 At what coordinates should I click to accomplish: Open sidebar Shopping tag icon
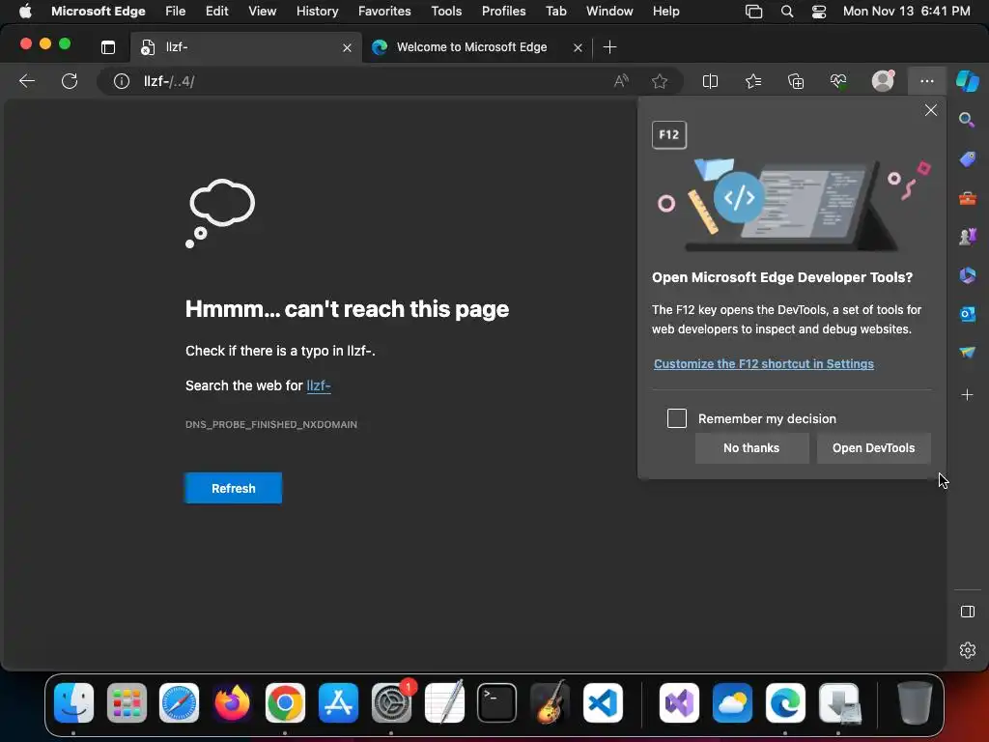click(x=968, y=159)
